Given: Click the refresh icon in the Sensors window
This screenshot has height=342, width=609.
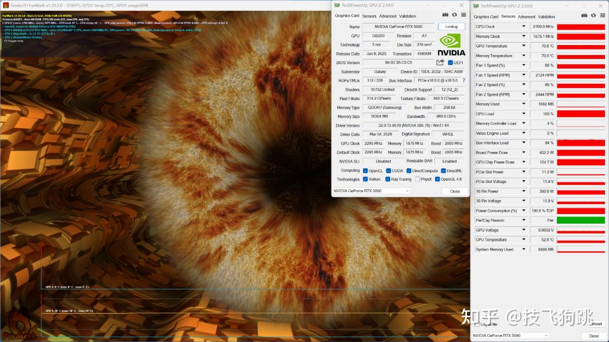Looking at the screenshot, I should coord(593,16).
